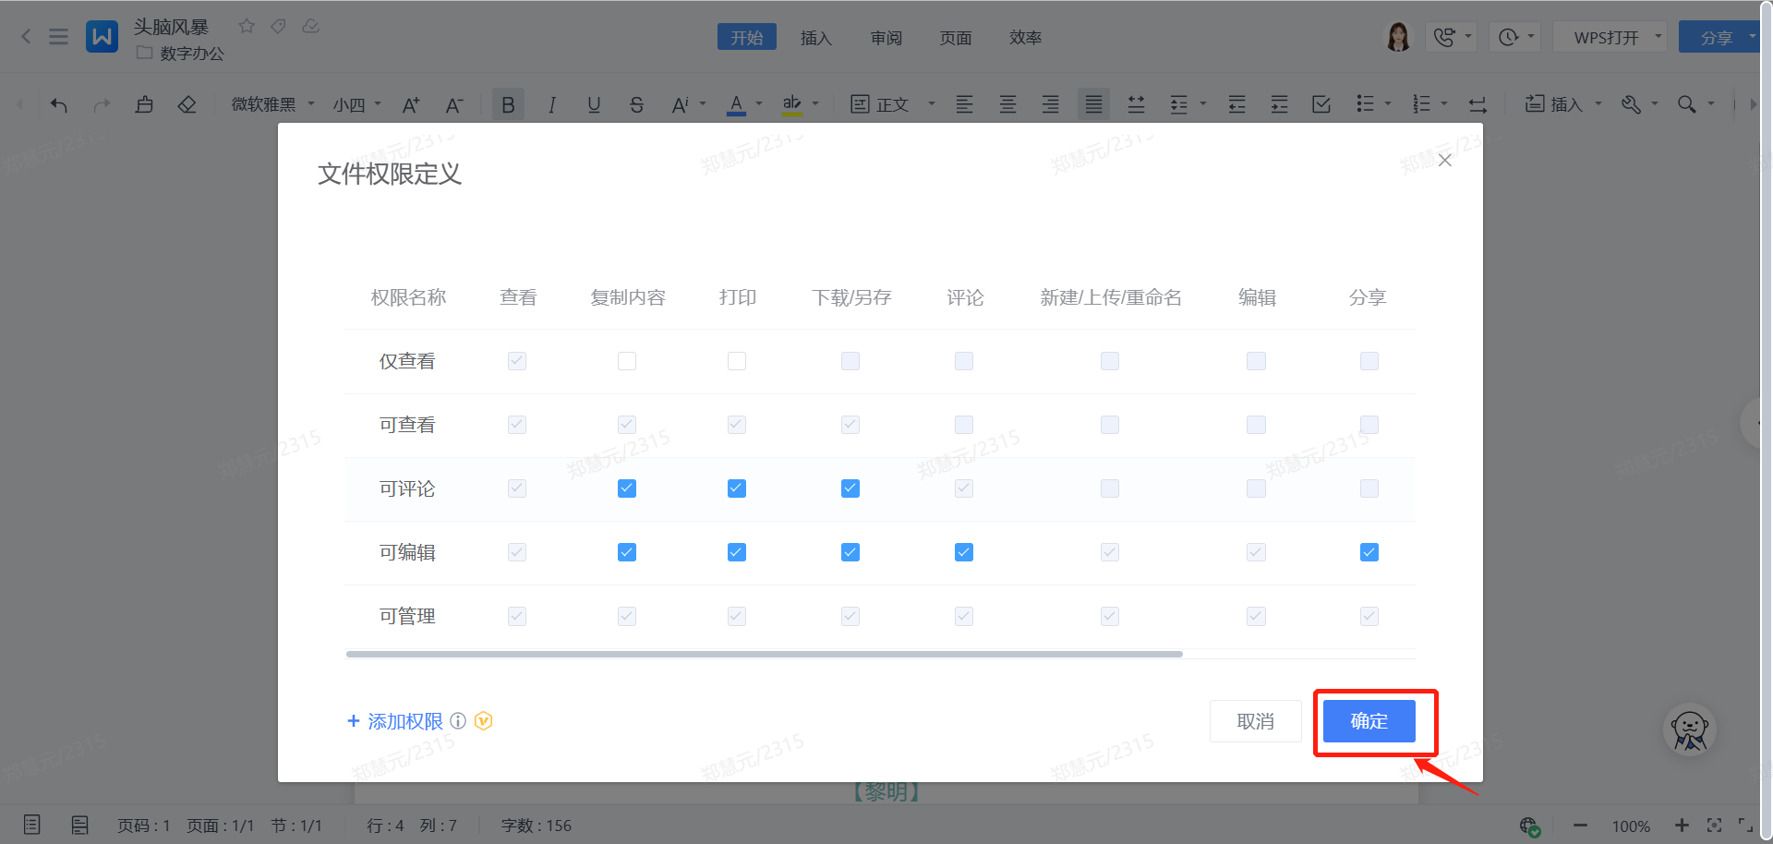The width and height of the screenshot is (1773, 844).
Task: Click the tag icon beside the title
Action: pos(278,26)
